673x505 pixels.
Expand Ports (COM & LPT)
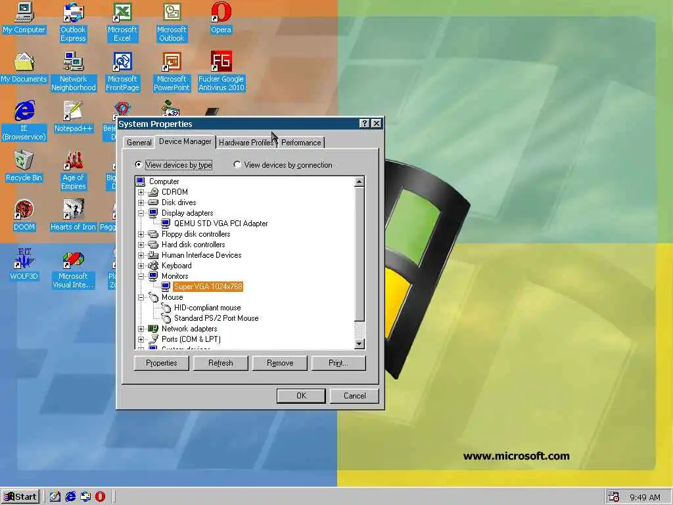[x=141, y=339]
